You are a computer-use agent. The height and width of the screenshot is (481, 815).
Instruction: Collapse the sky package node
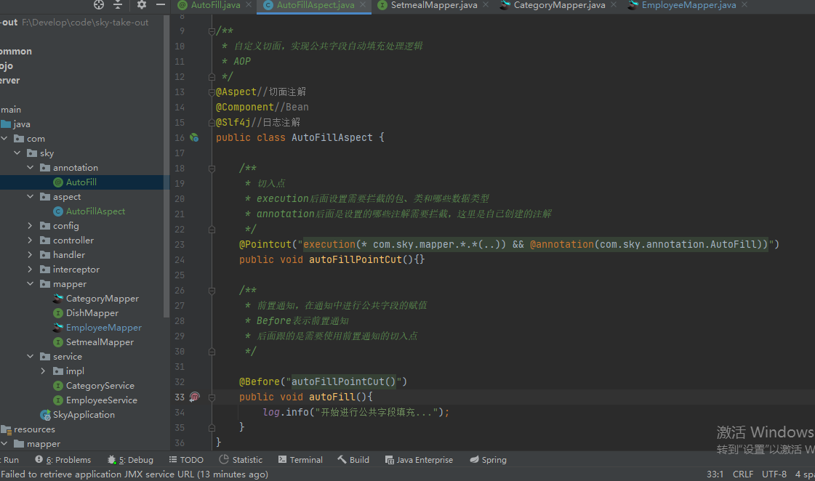[17, 153]
